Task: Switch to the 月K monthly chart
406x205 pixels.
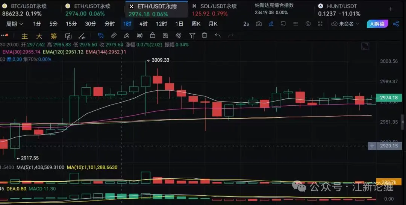Action: (x=213, y=24)
